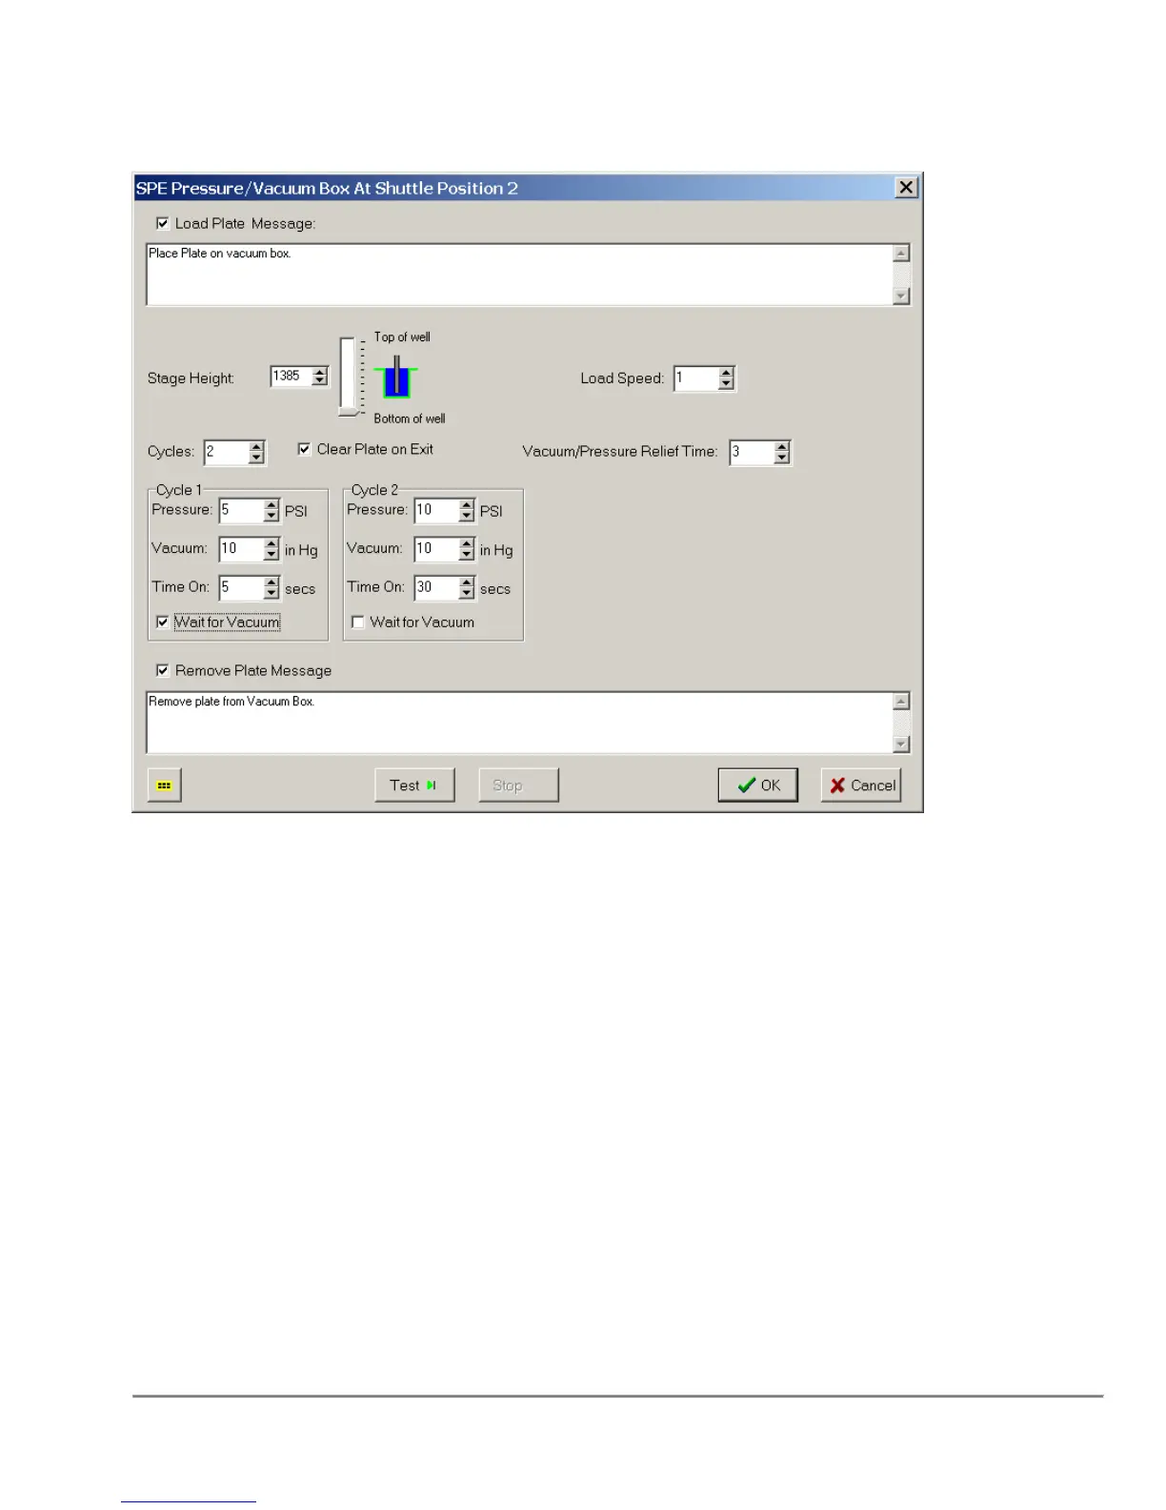Click Cycle 2 Time On field showing 30

coord(437,588)
